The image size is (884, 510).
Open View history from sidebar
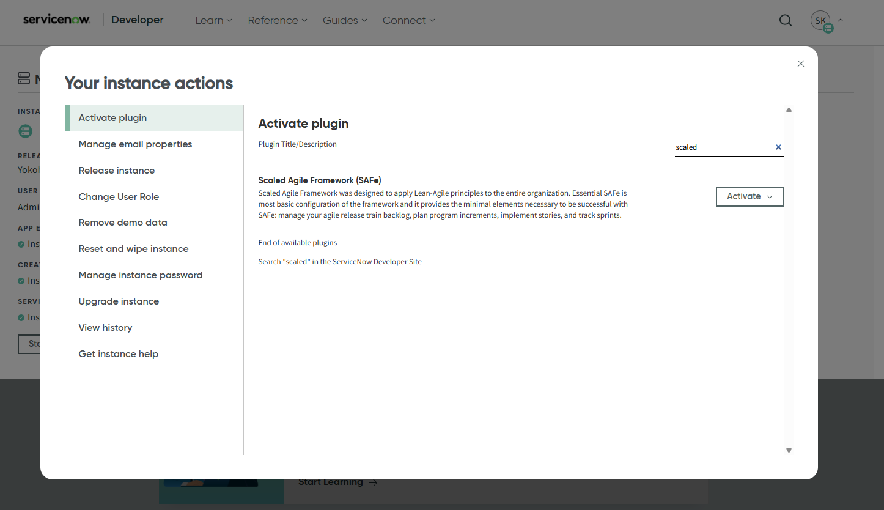point(105,328)
